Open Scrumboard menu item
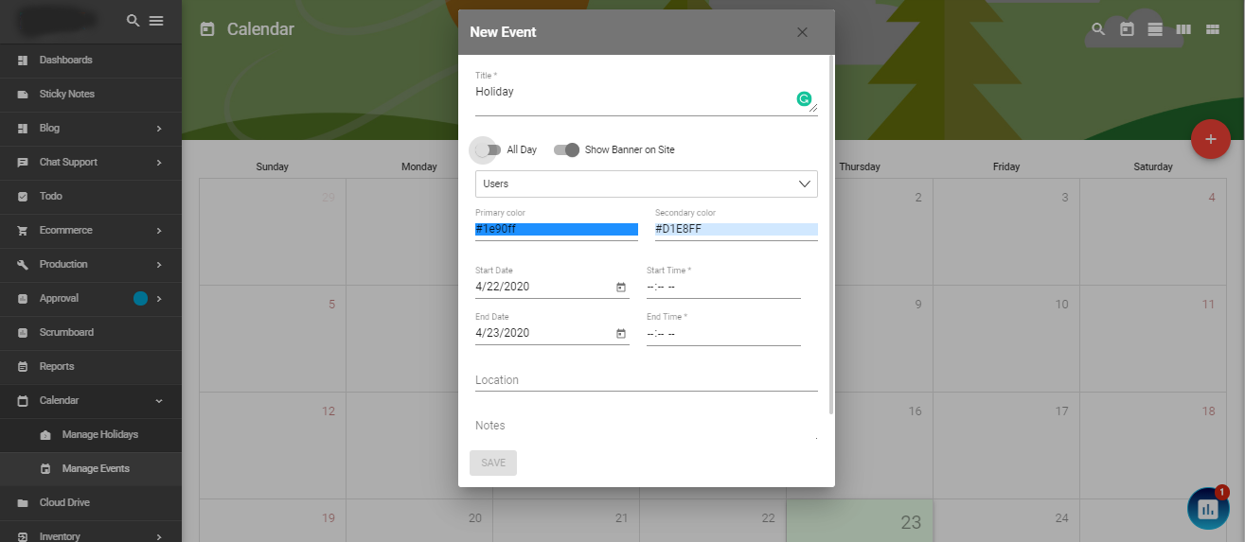Viewport: 1245px width, 542px height. coord(91,333)
